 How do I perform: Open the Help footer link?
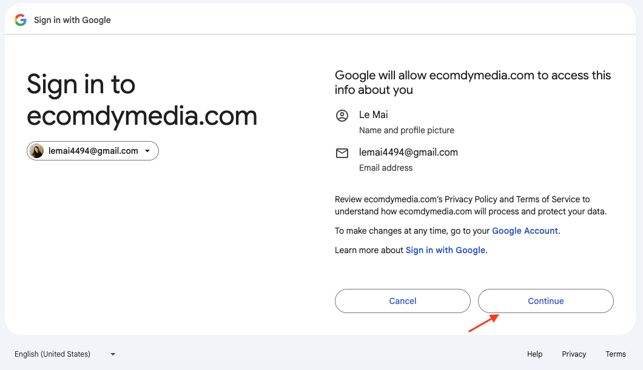click(x=534, y=354)
